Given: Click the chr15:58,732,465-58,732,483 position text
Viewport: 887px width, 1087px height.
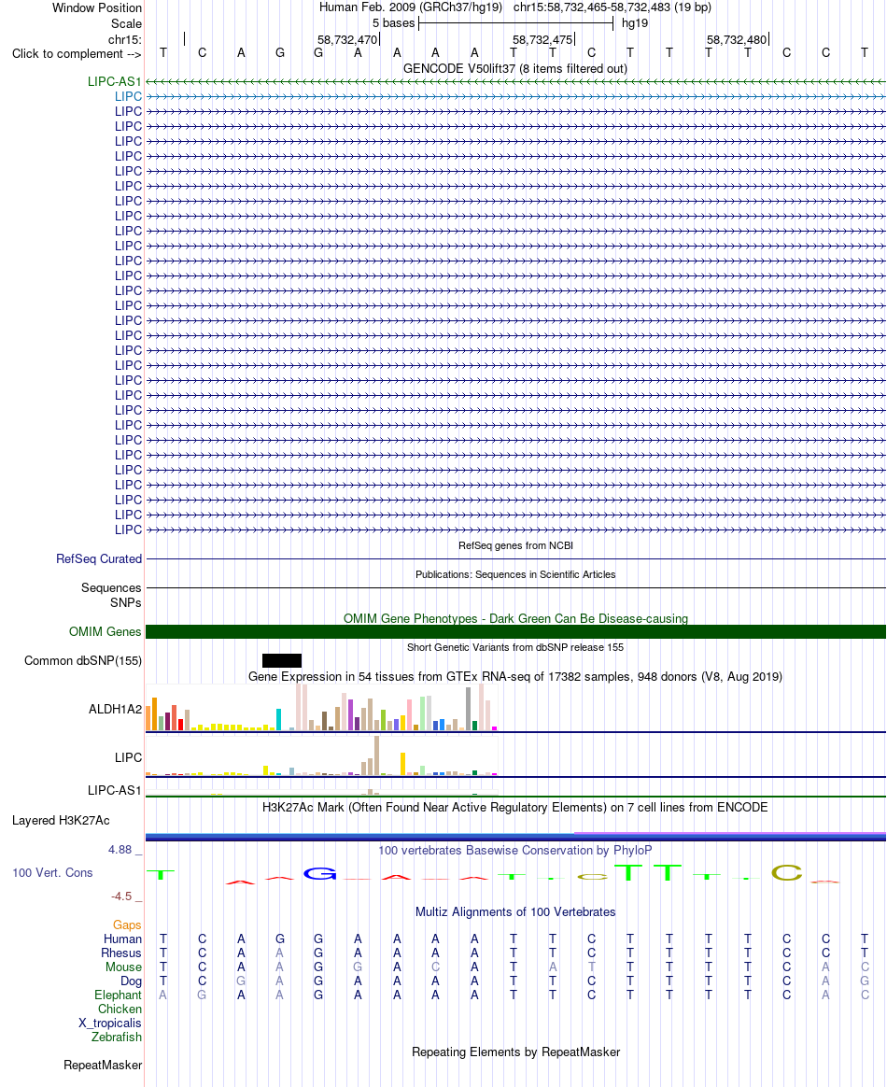Looking at the screenshot, I should tap(592, 7).
